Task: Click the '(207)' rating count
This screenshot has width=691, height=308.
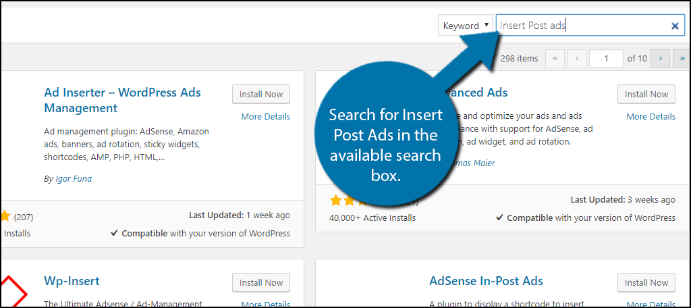Action: tap(24, 217)
